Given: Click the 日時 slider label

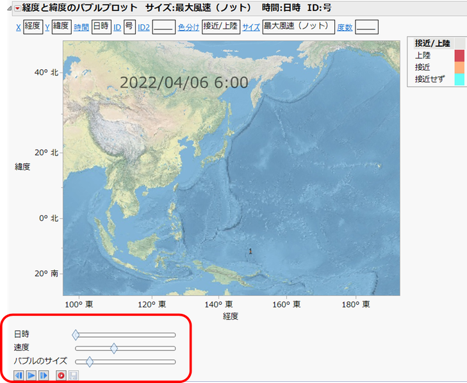Looking at the screenshot, I should tap(22, 334).
